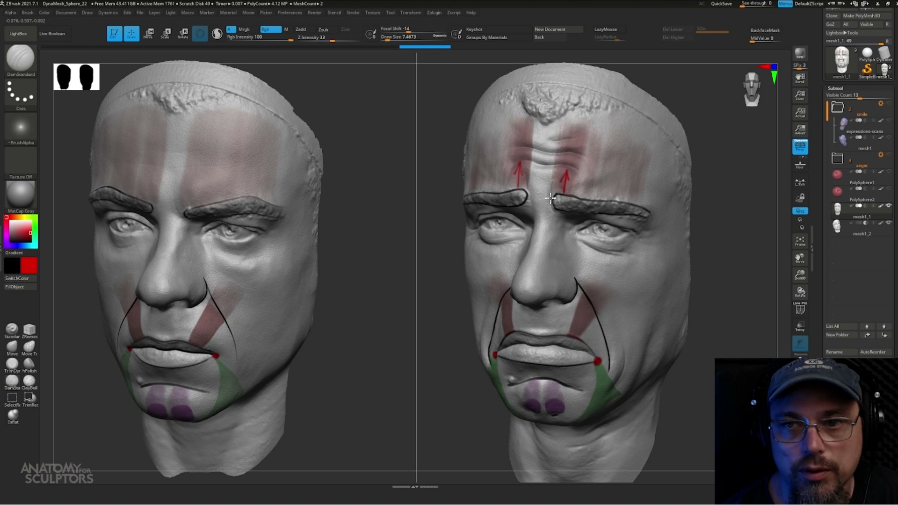Toggle PolyF Line Fill display
Viewport: 898px width, 505px height.
[800, 308]
